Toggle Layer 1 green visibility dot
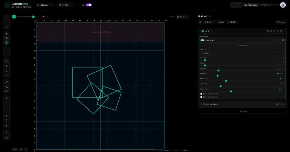290x152 pixels. click(x=203, y=31)
